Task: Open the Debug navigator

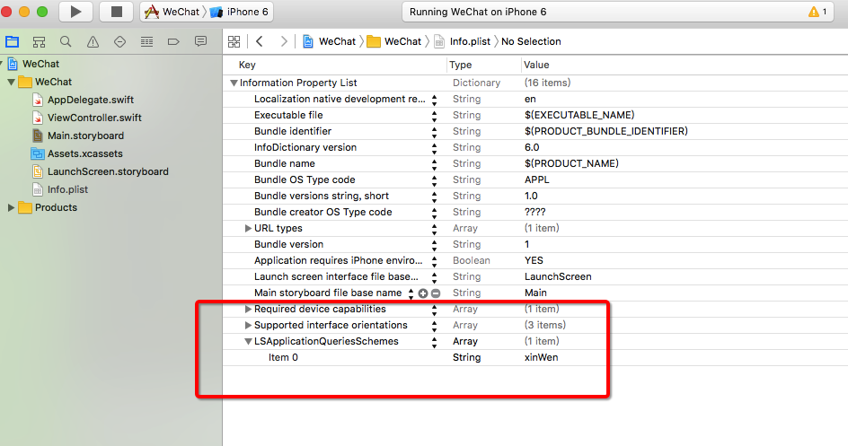Action: click(x=146, y=41)
